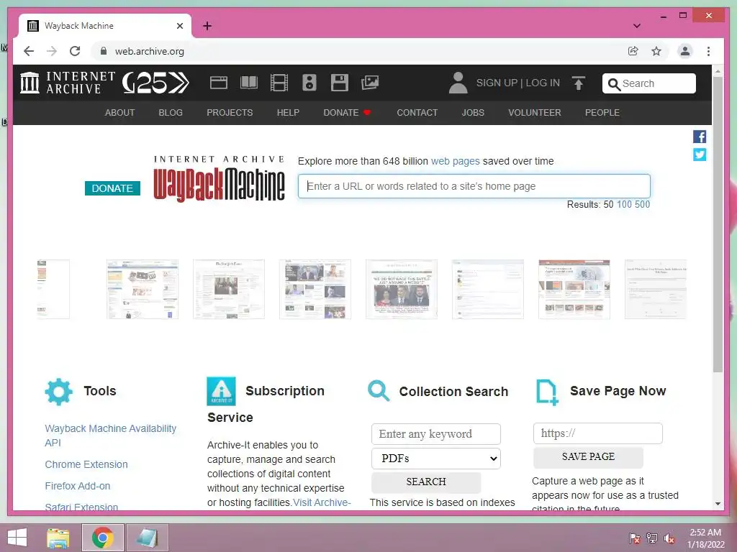Image resolution: width=737 pixels, height=552 pixels.
Task: Click the 25th anniversary logo
Action: point(155,83)
